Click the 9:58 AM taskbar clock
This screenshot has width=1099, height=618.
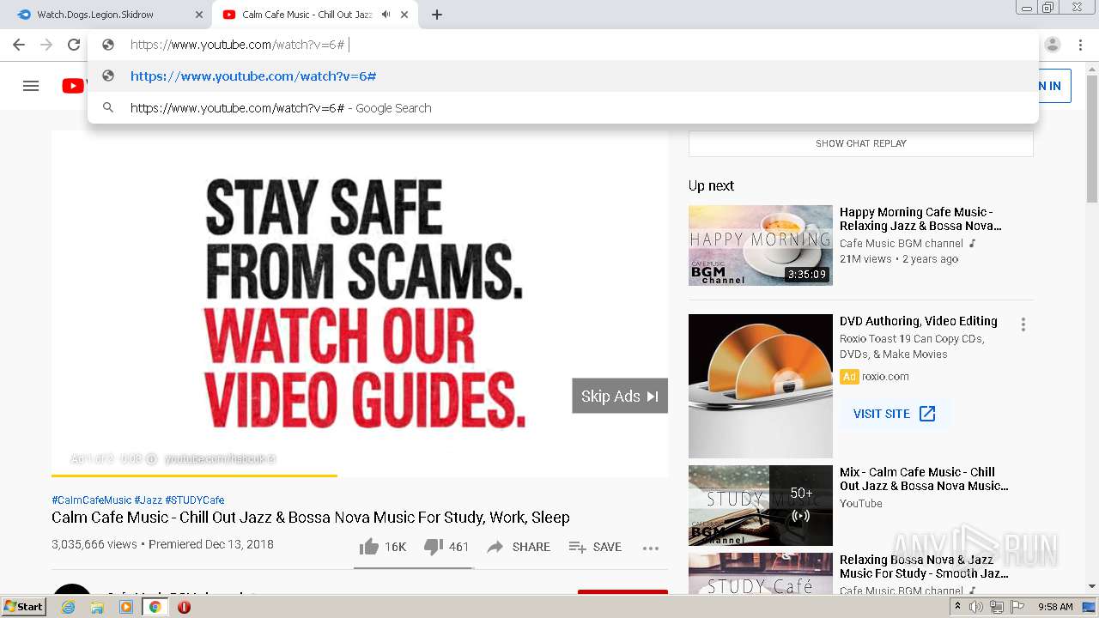(x=1055, y=607)
